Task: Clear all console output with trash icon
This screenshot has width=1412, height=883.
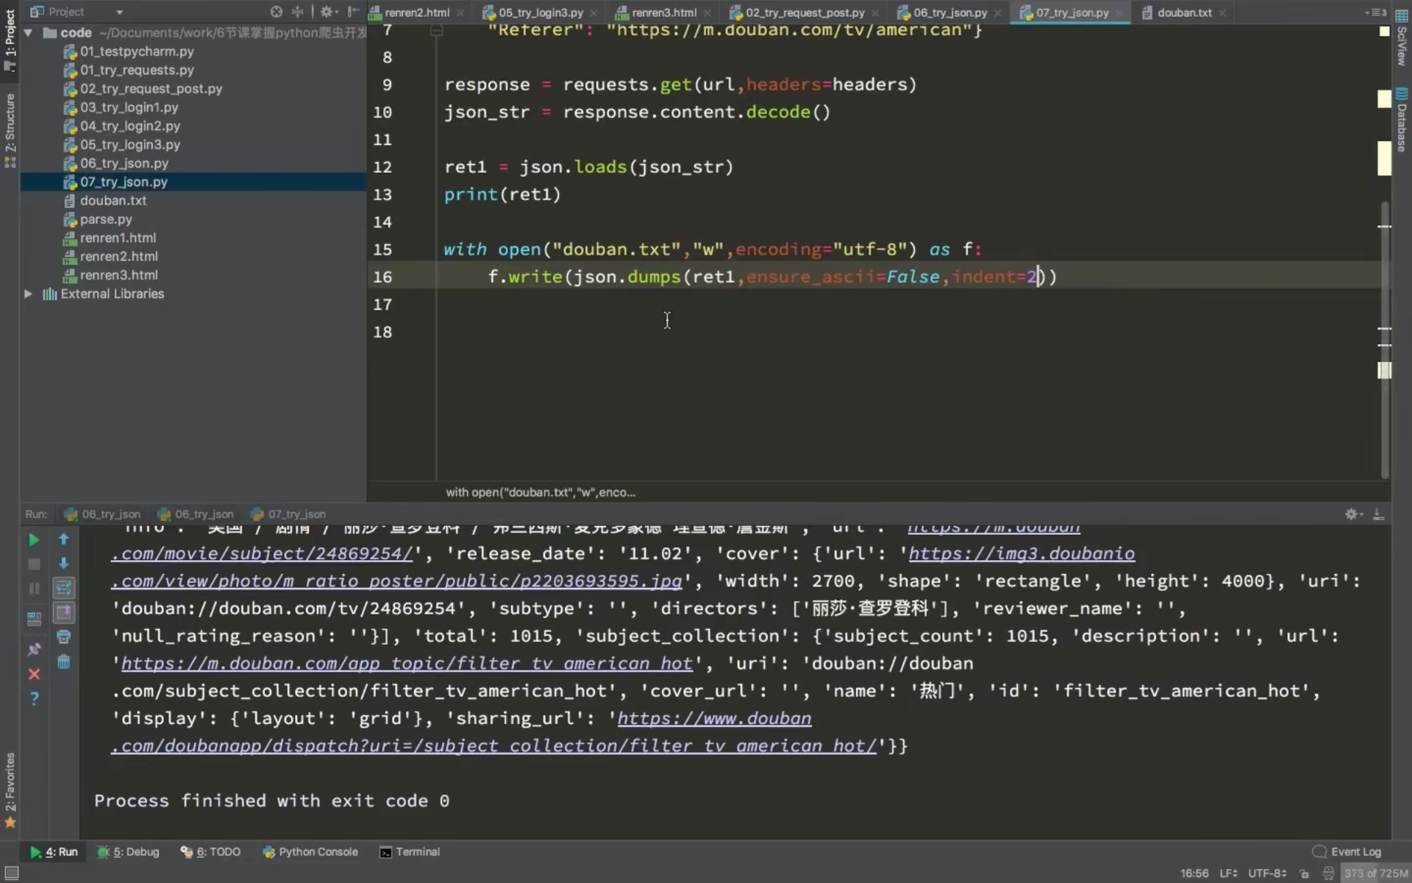Action: tap(64, 662)
